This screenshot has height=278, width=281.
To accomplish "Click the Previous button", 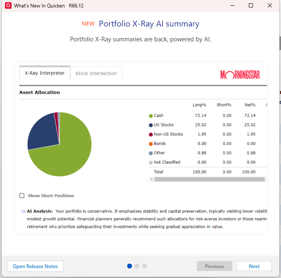I will [214, 266].
